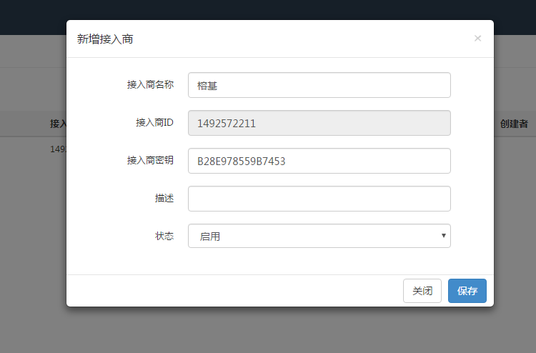Click the partially hidden 接入 column header

(x=58, y=124)
